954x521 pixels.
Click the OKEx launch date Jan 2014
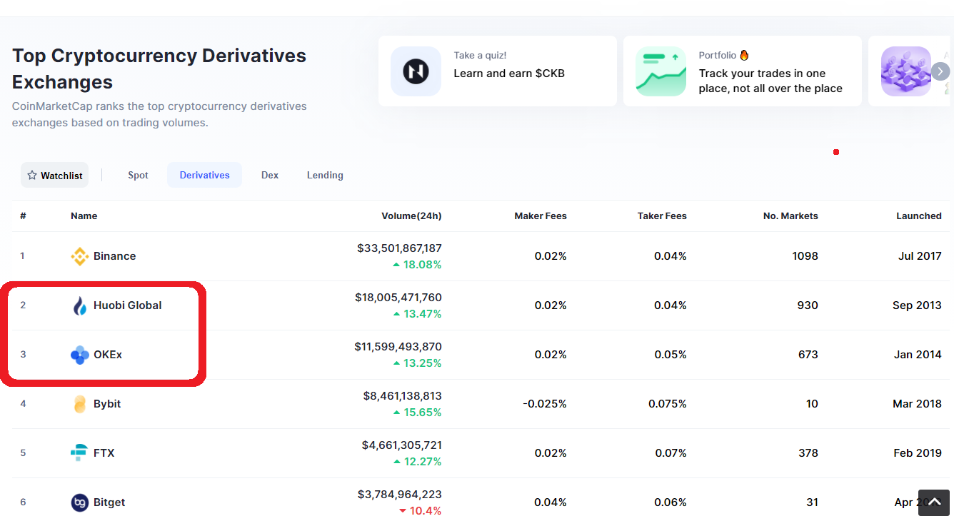[x=918, y=355]
